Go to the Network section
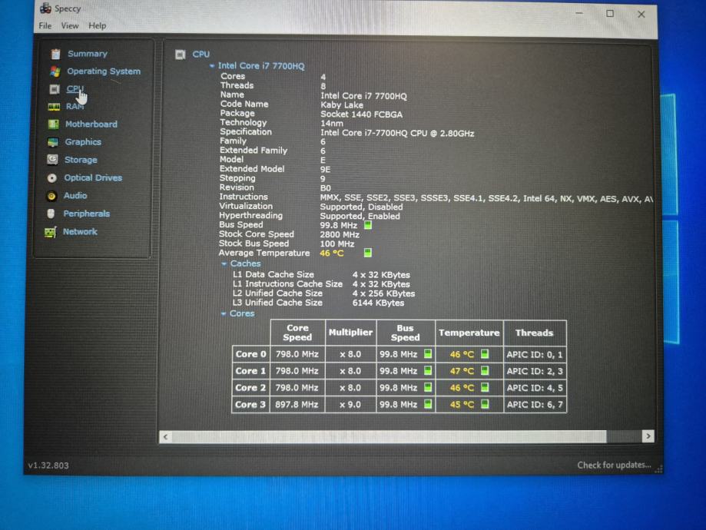This screenshot has height=530, width=706. coord(80,231)
